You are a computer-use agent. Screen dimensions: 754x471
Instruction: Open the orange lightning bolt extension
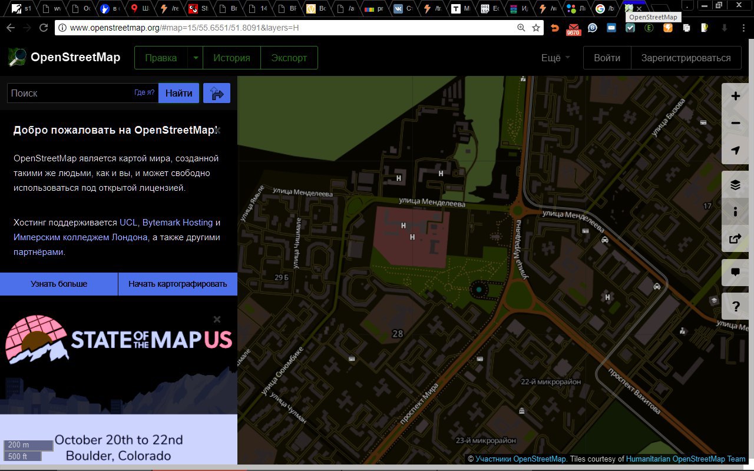(x=668, y=28)
